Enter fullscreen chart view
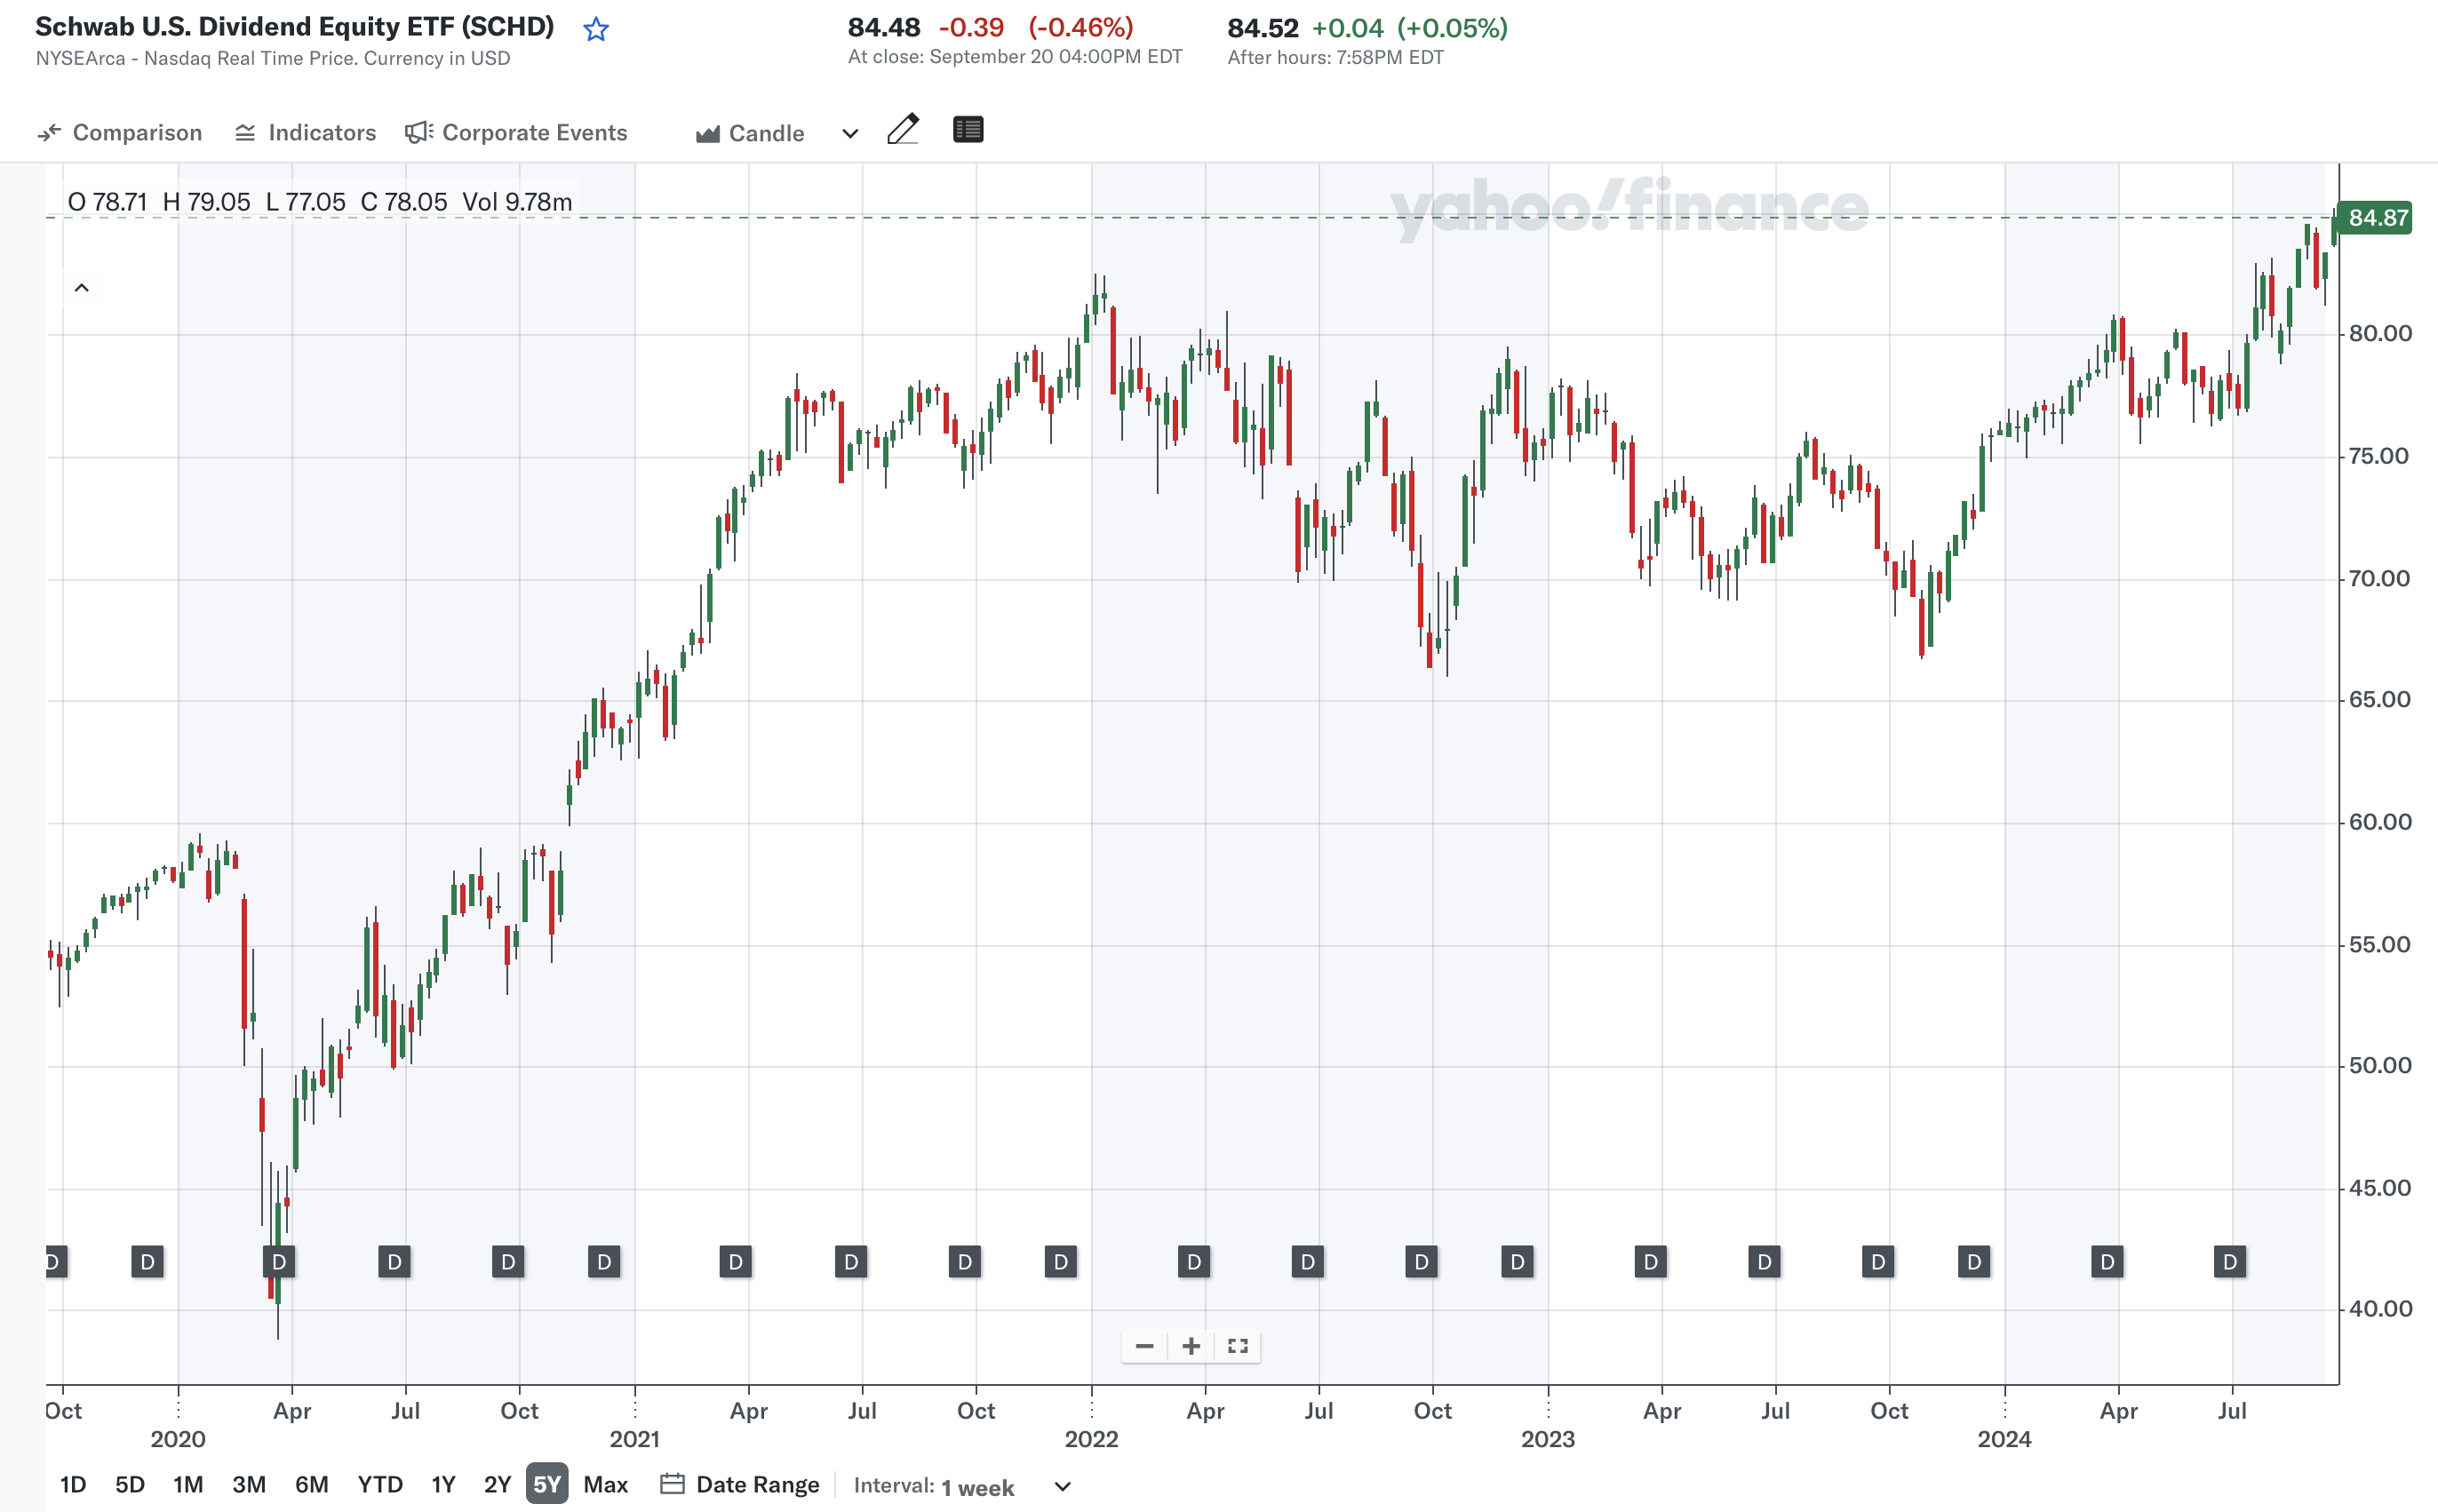The height and width of the screenshot is (1512, 2438). tap(1237, 1346)
